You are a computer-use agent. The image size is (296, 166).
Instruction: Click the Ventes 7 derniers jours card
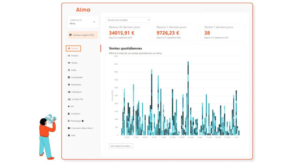223,32
